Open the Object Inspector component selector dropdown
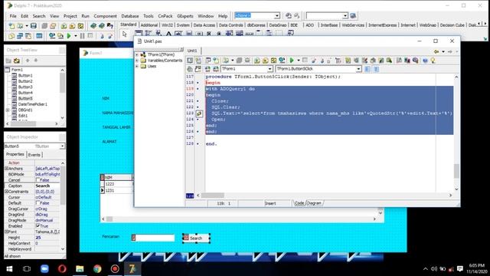The width and height of the screenshot is (490, 276). pos(62,146)
